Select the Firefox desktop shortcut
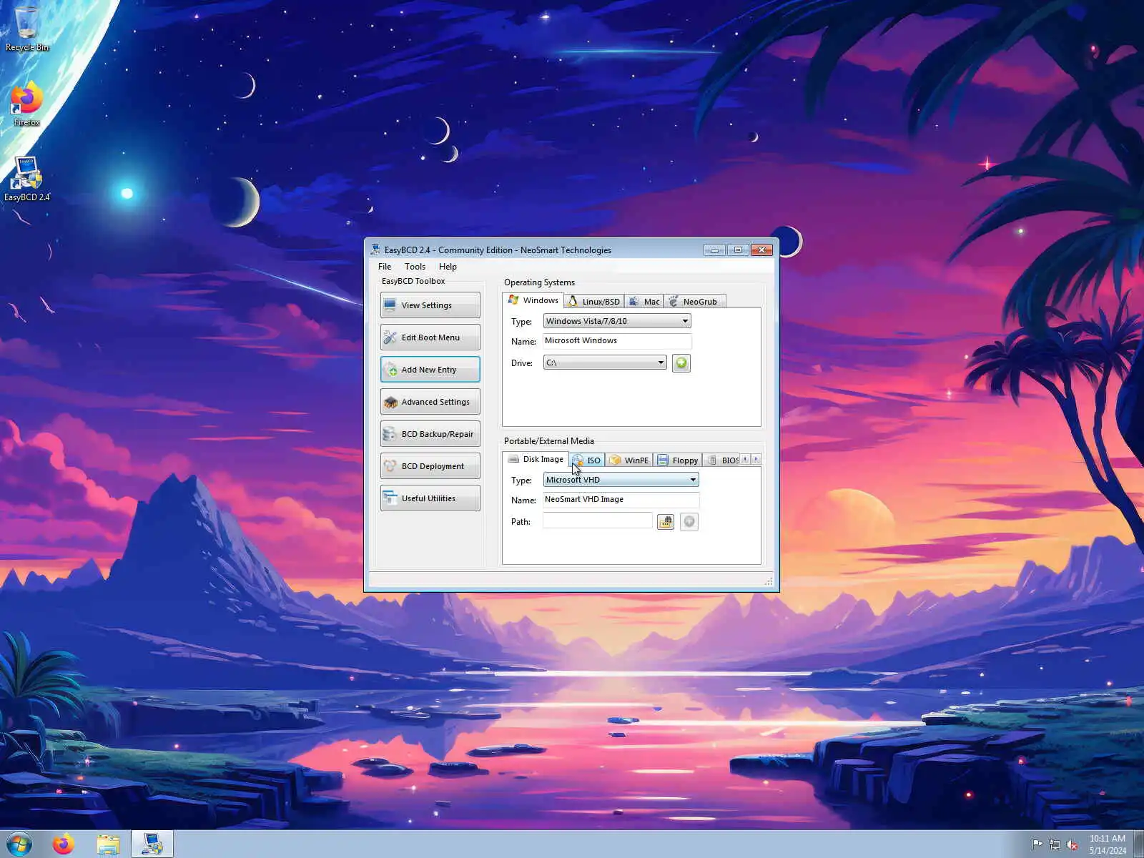1144x858 pixels. click(27, 104)
